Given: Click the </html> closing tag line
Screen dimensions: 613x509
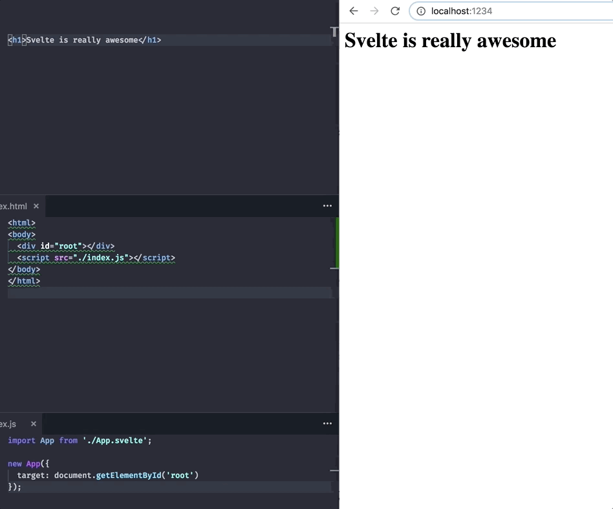Looking at the screenshot, I should tap(24, 281).
